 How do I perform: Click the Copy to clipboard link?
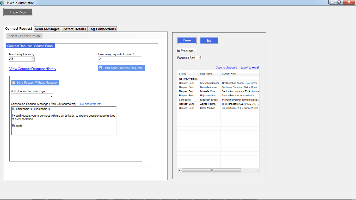pyautogui.click(x=226, y=67)
